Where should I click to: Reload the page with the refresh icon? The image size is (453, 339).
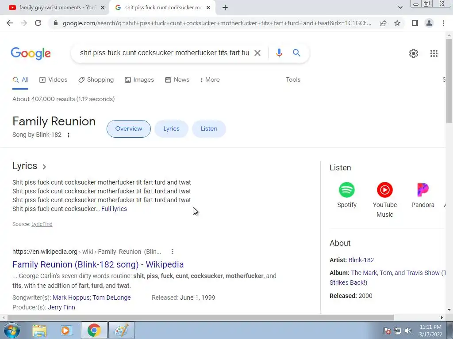[38, 23]
